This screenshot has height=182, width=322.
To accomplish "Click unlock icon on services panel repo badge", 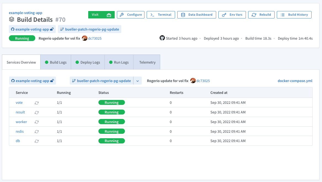I will click(52, 81).
